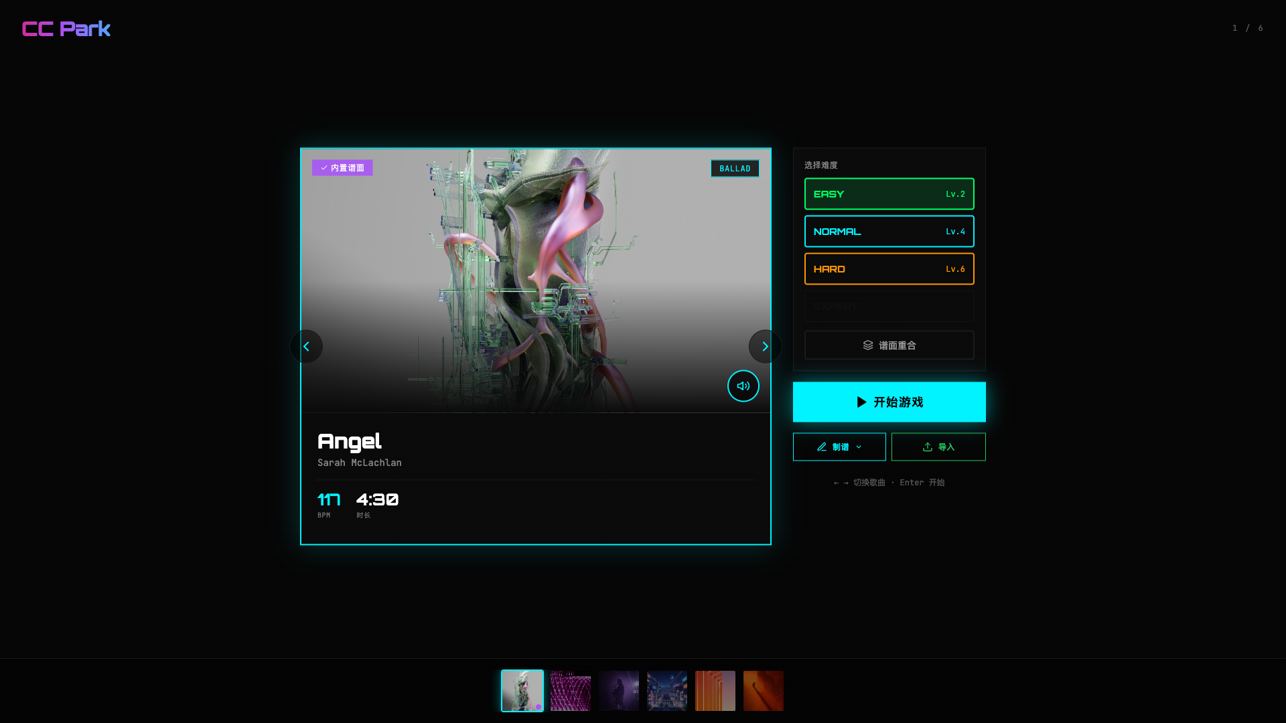Toggle the song preview sound icon
The width and height of the screenshot is (1286, 723).
tap(743, 386)
